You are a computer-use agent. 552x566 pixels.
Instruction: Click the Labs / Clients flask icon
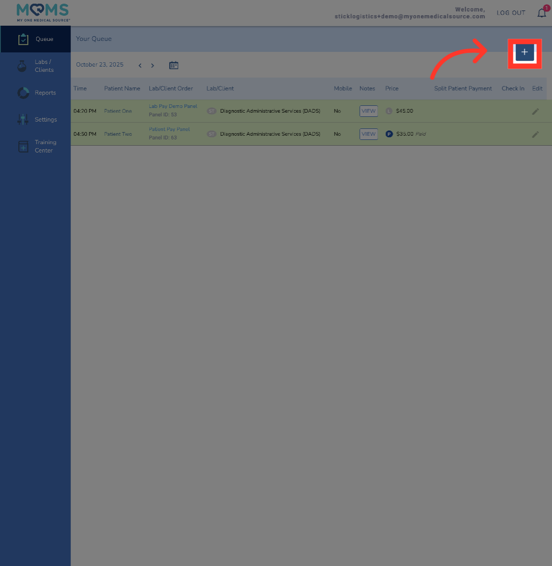(22, 66)
